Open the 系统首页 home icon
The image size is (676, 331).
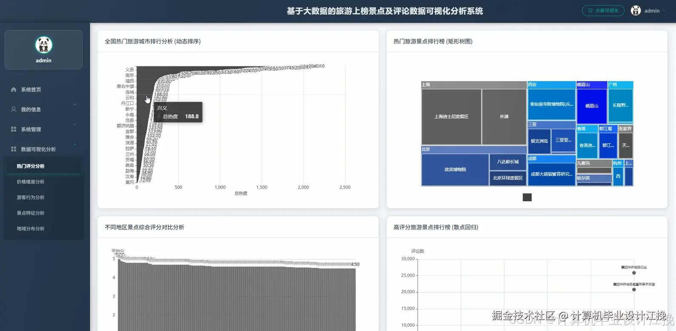[14, 90]
